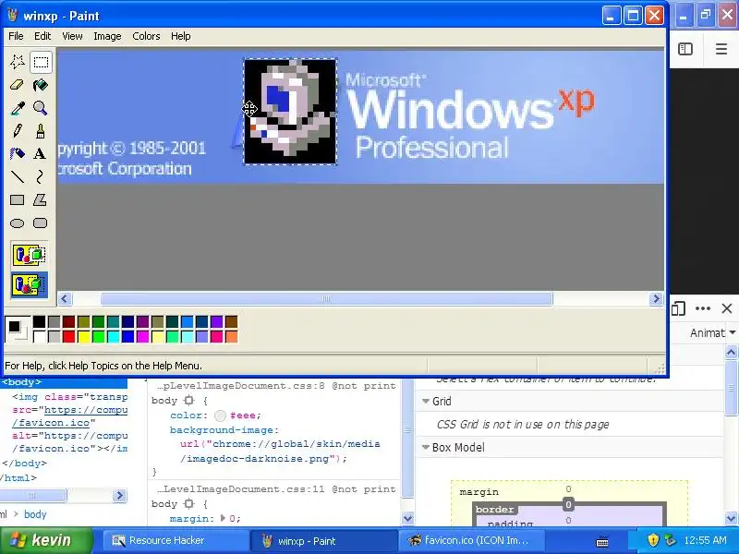The width and height of the screenshot is (739, 554).
Task: Open the LevelImageDocument.css:8 source link
Action: [241, 386]
